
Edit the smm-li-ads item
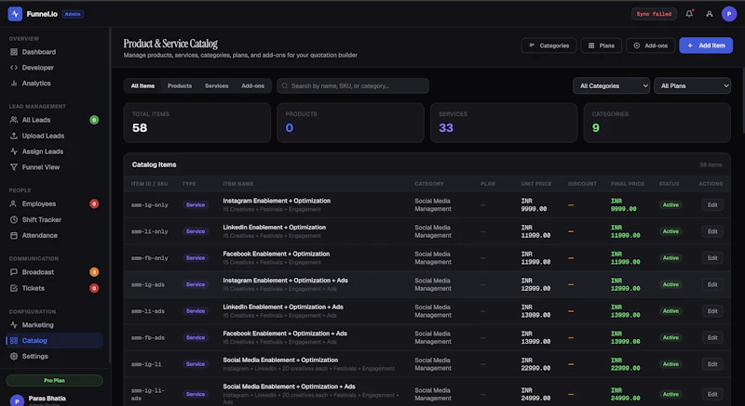pos(712,311)
